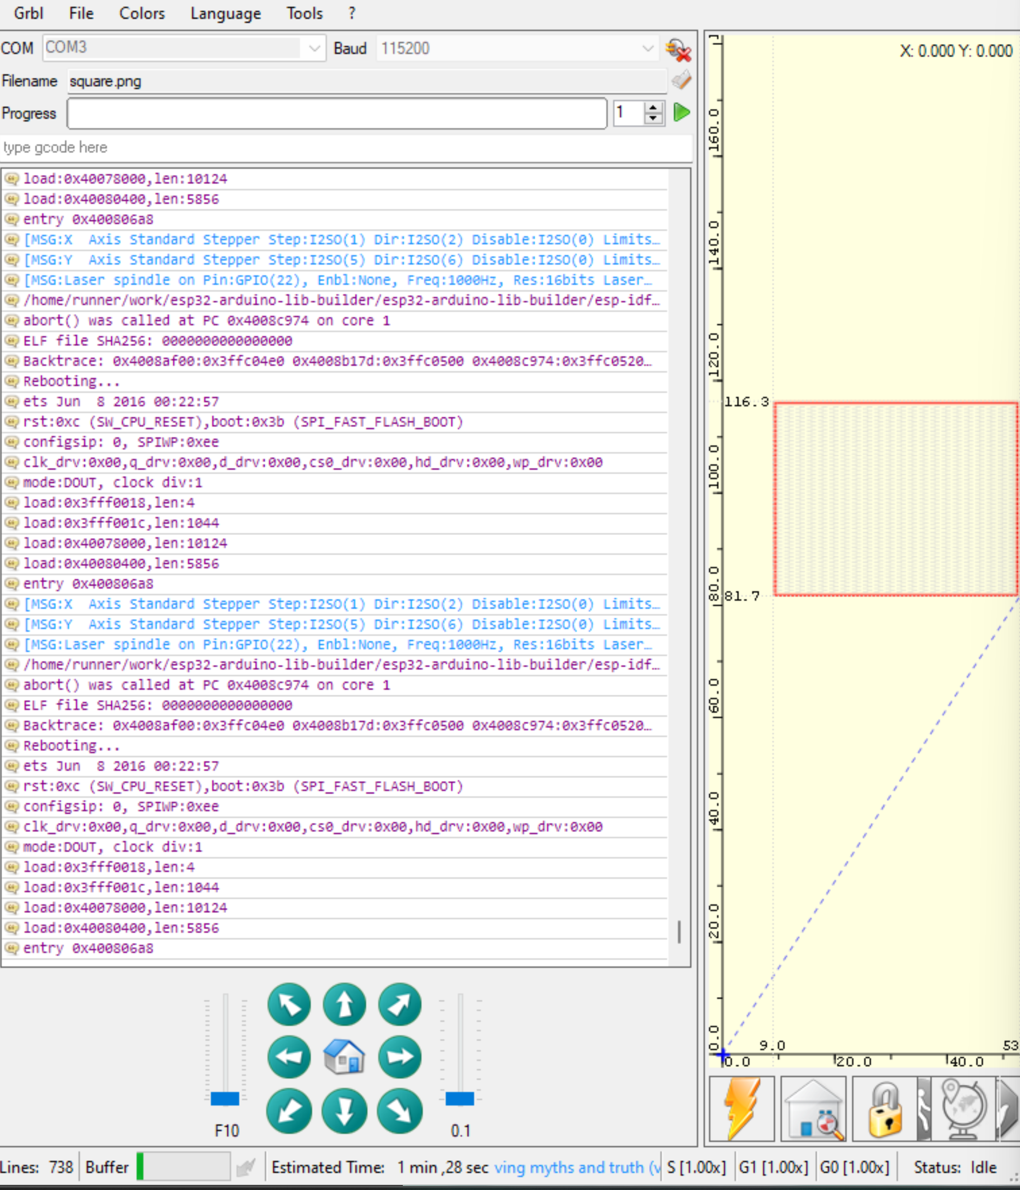Open the Grbl menu
This screenshot has width=1020, height=1190.
pyautogui.click(x=28, y=13)
